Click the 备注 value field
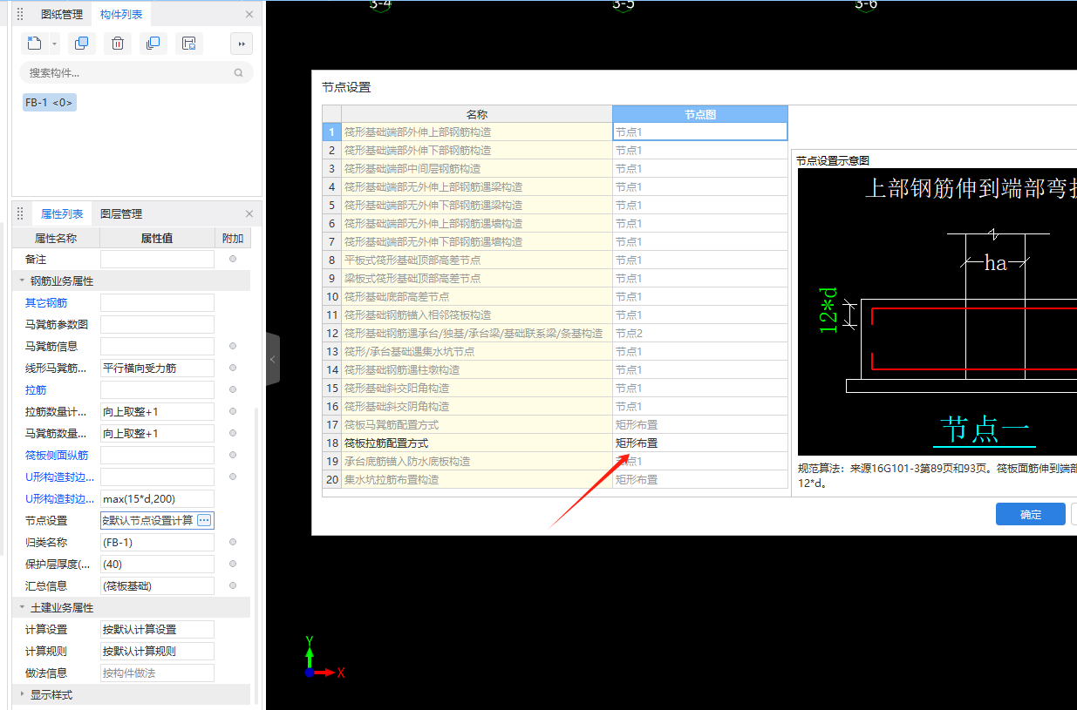Image resolution: width=1077 pixels, height=710 pixels. [x=157, y=259]
